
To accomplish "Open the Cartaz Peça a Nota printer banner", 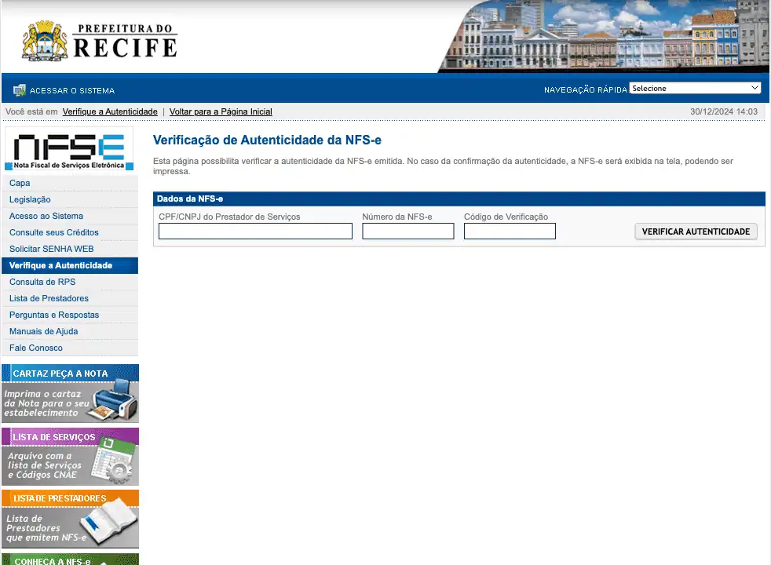I will pyautogui.click(x=70, y=393).
